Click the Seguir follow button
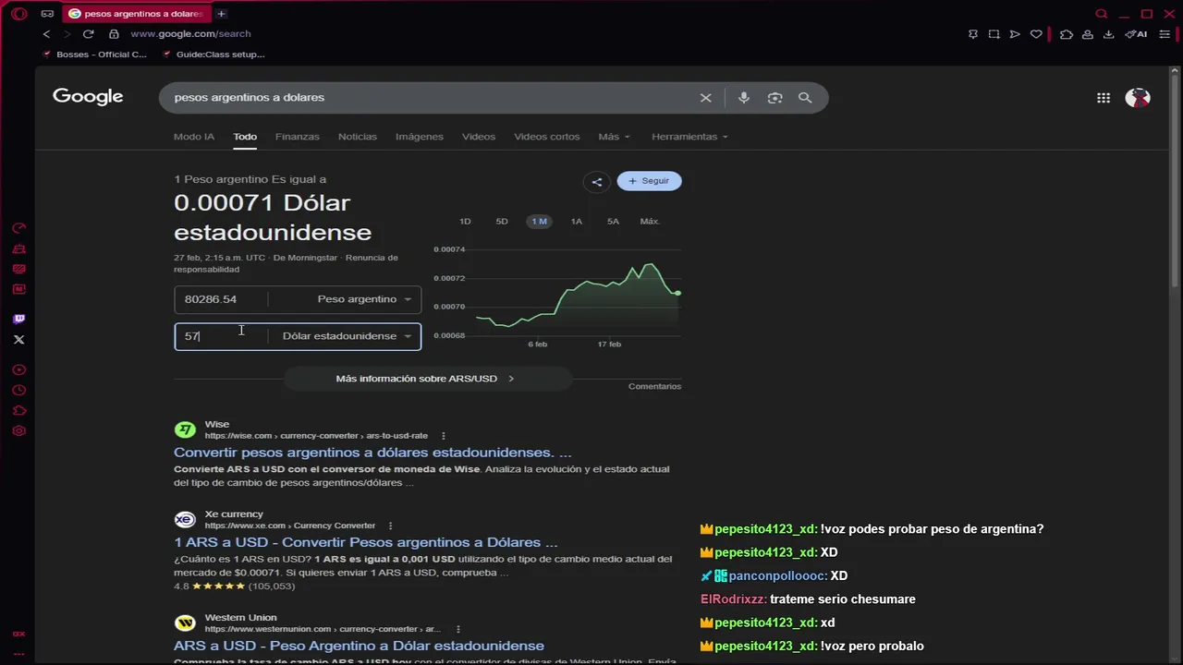 tap(649, 181)
